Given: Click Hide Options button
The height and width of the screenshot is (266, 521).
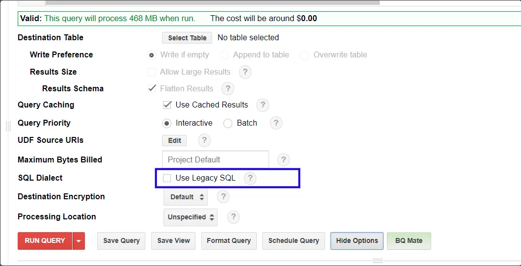Looking at the screenshot, I should click(x=357, y=241).
